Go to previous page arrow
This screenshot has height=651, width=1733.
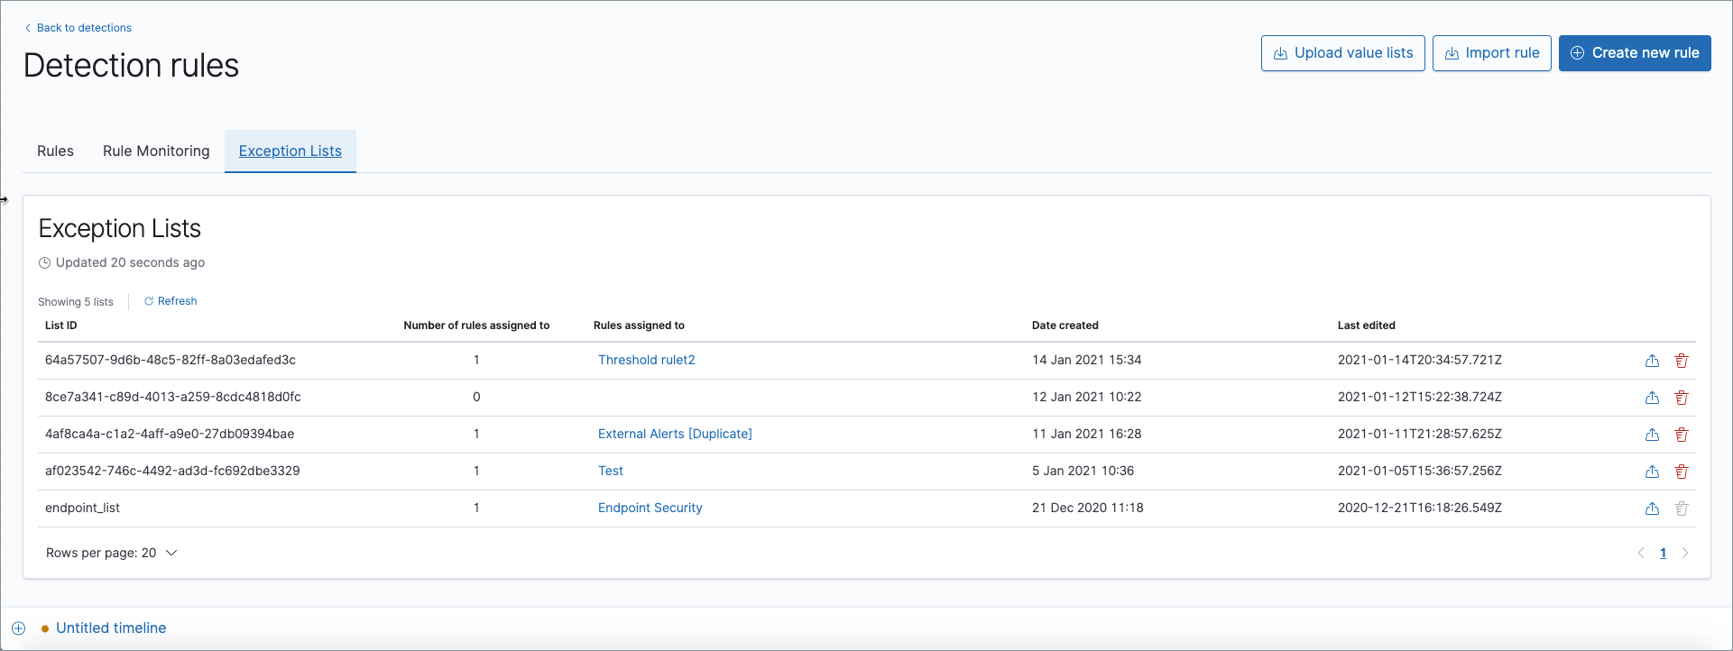coord(1641,553)
